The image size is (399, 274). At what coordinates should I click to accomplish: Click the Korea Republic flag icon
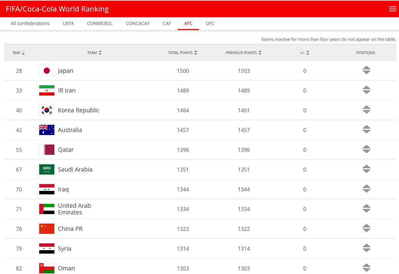[47, 110]
